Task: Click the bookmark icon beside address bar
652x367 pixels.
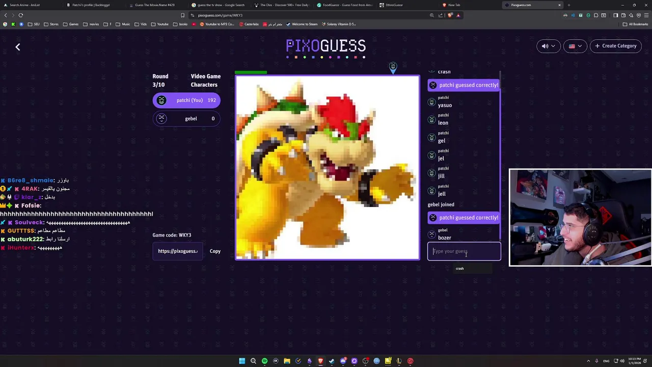Action: point(182,15)
